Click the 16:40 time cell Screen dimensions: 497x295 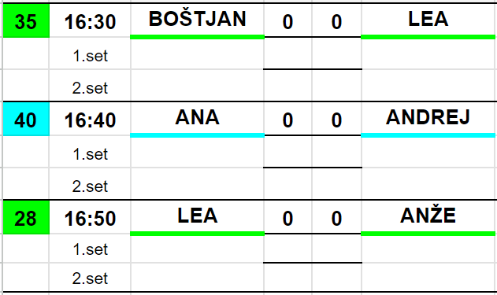click(90, 120)
